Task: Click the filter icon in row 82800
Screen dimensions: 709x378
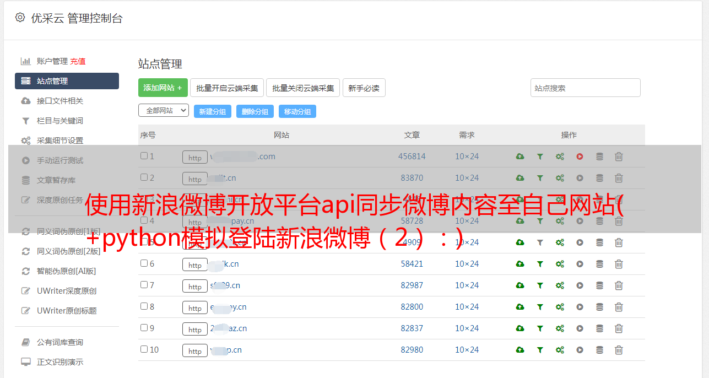Action: tap(540, 307)
